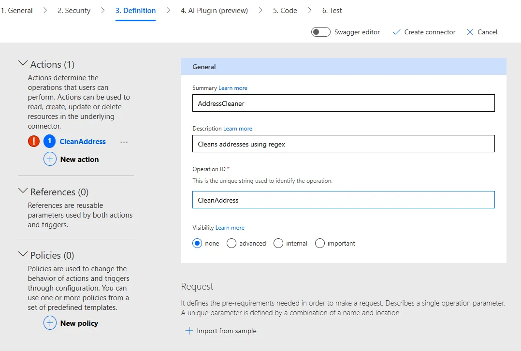Click the blue number 1 action badge

click(49, 141)
